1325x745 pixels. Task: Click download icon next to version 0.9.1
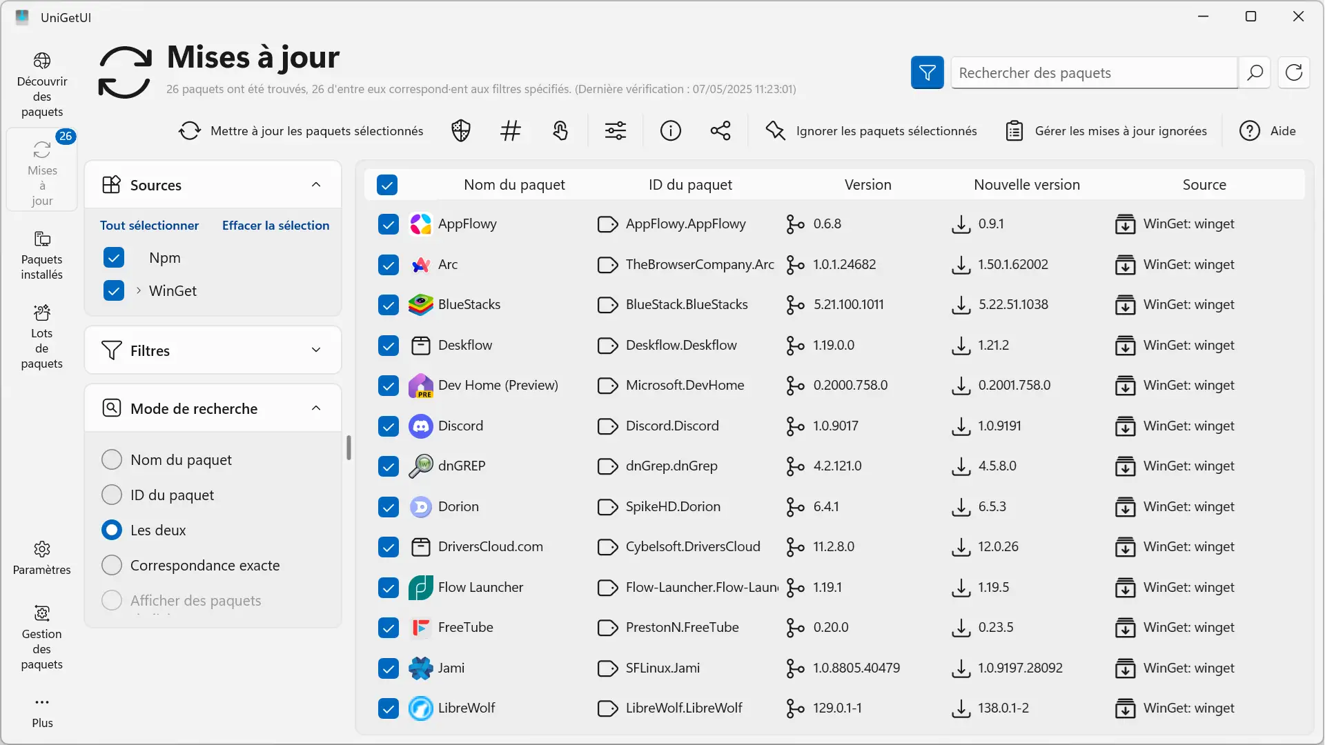tap(961, 224)
